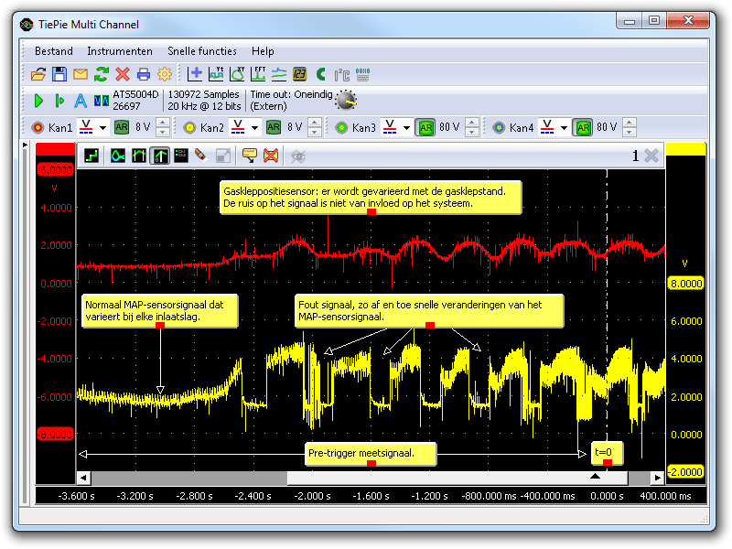Open the FFT spectrum graph
This screenshot has width=732, height=549.
tap(258, 74)
